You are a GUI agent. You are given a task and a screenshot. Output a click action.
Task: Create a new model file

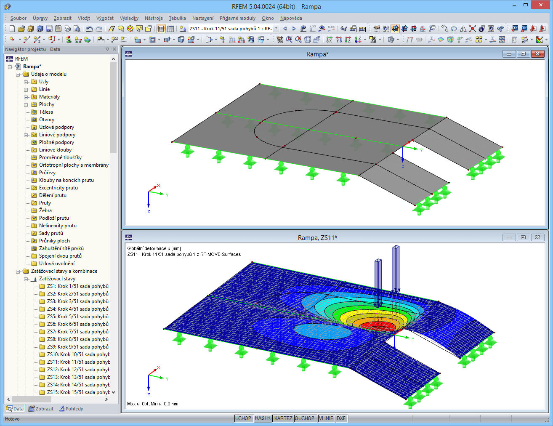pyautogui.click(x=12, y=29)
